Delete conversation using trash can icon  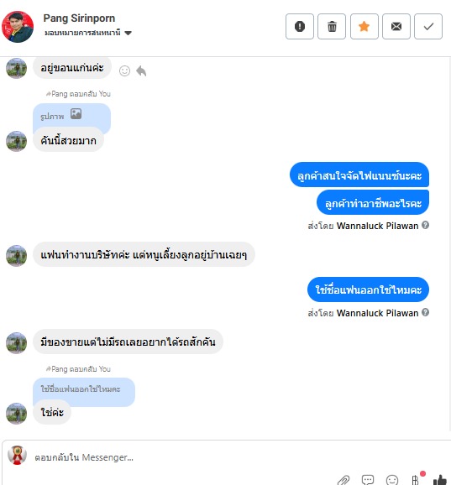[332, 26]
